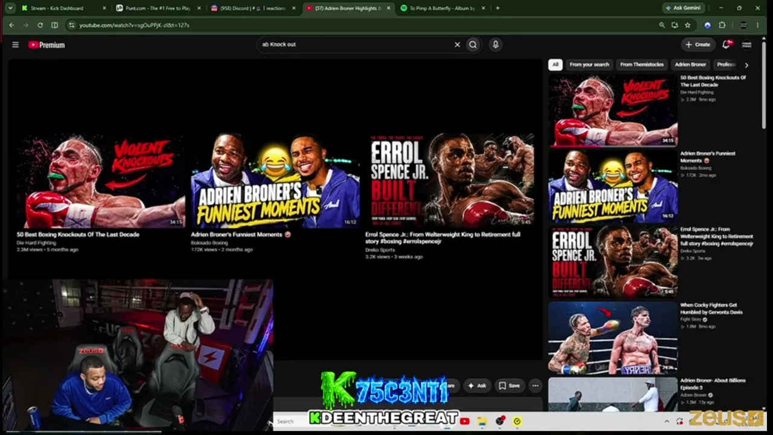Bookmark this page with the star
Screen dimensions: 773x435
(687, 25)
